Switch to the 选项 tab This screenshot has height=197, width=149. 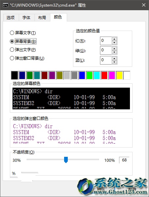(11, 17)
